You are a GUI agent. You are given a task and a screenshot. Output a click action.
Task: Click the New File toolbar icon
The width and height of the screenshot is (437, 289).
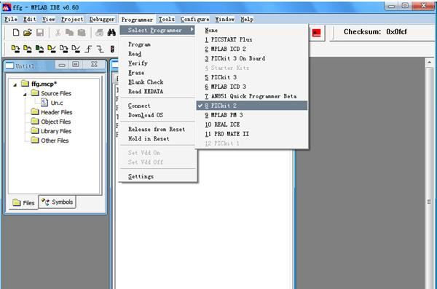16,33
